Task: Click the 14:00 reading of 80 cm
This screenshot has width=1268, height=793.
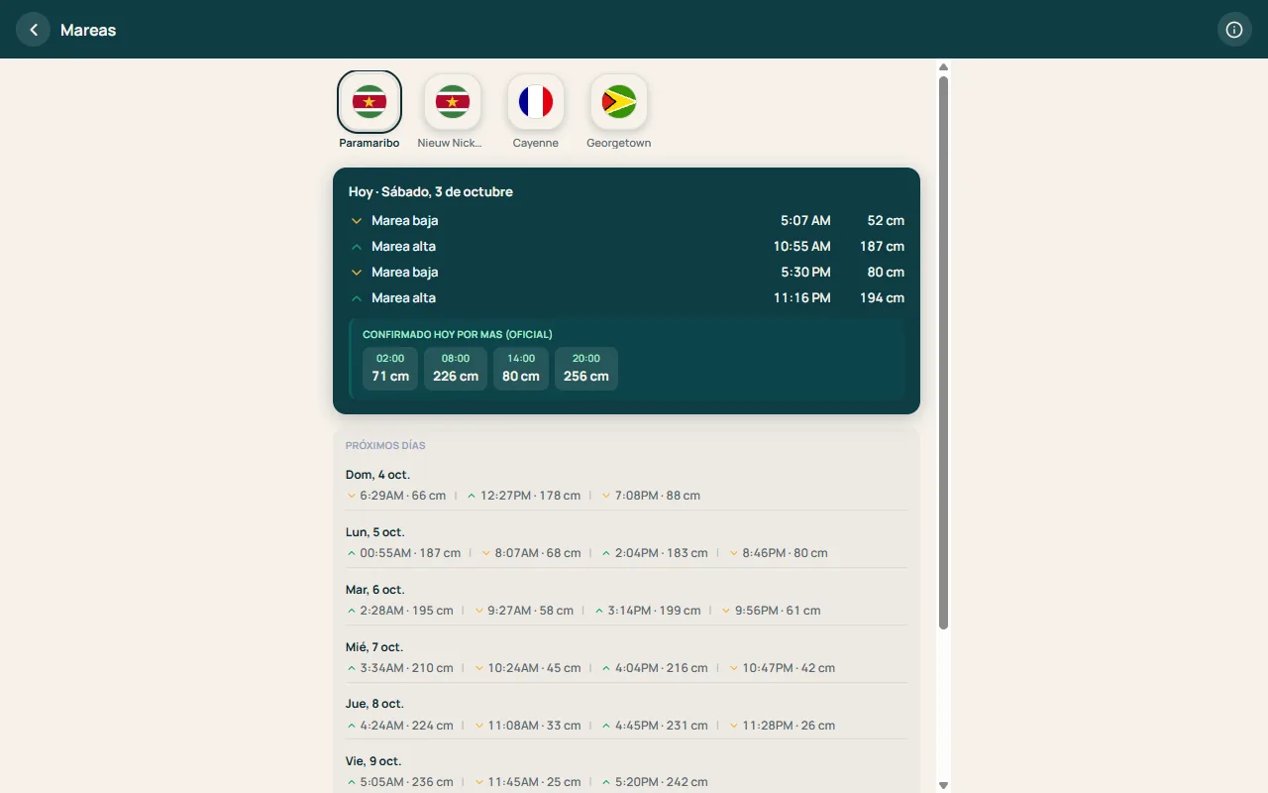Action: click(521, 368)
